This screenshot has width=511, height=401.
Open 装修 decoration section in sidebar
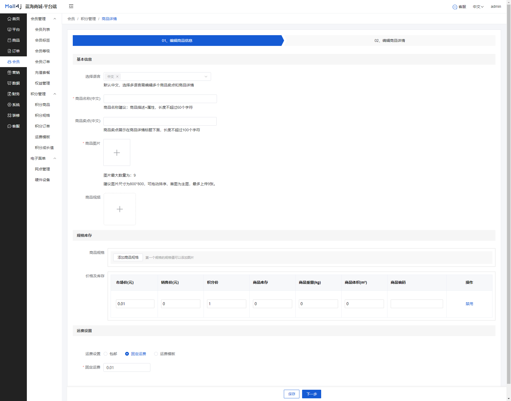click(x=13, y=115)
